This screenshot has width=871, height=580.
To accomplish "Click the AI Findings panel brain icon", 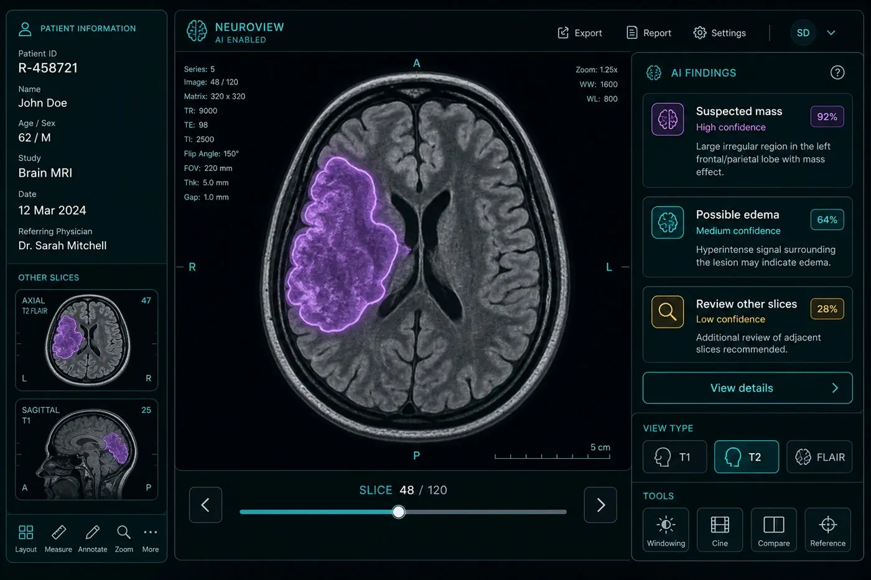I will click(x=654, y=73).
